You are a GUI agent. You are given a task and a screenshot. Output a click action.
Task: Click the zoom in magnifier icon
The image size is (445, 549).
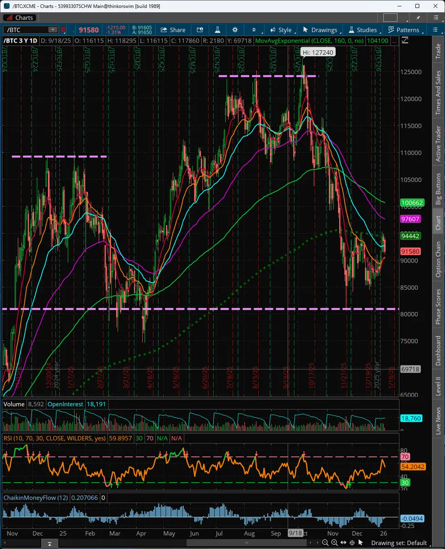coord(334,543)
